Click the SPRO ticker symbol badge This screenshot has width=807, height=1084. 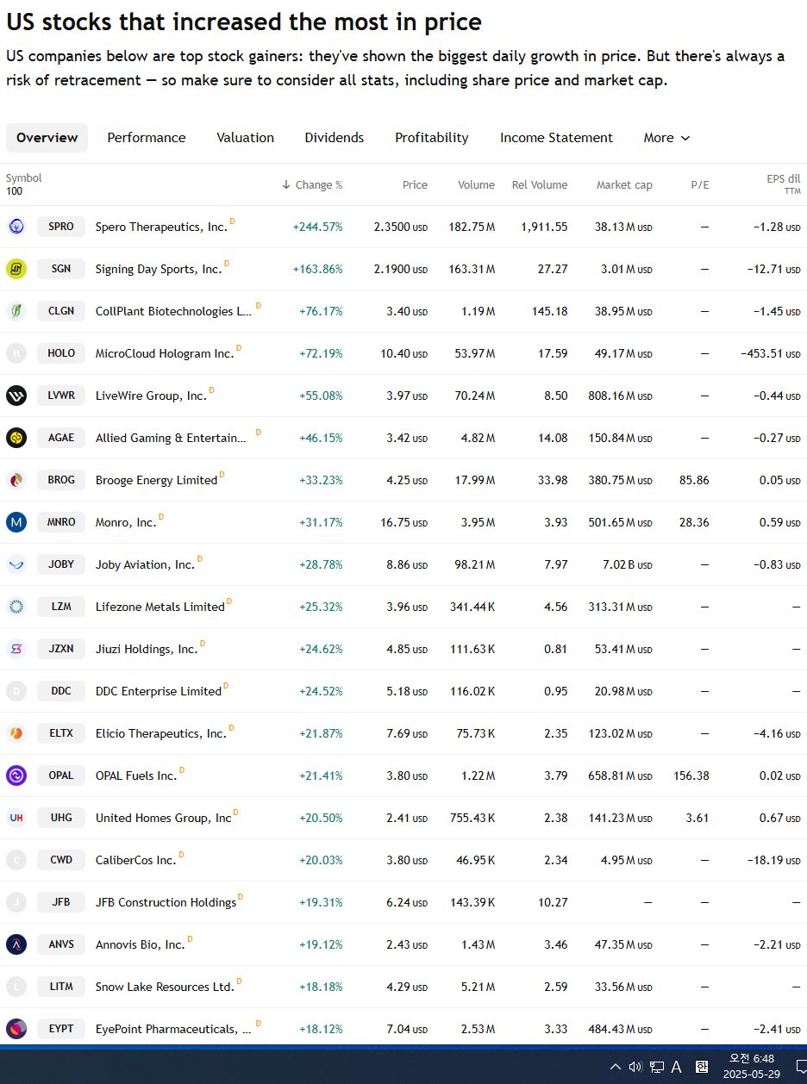[61, 227]
